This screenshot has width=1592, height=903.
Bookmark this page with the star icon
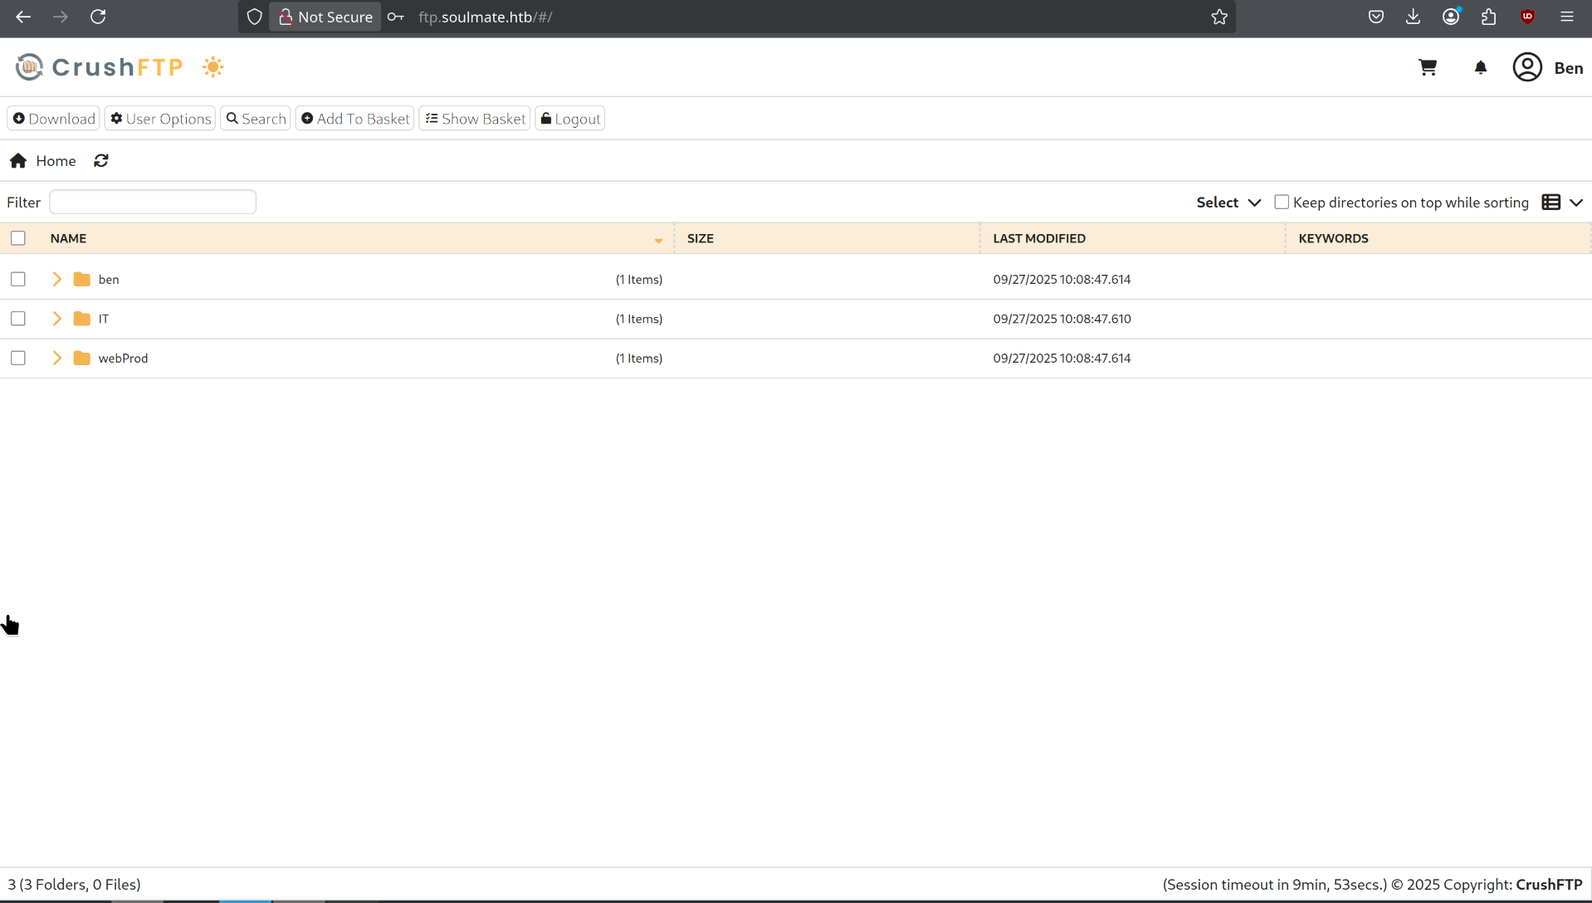click(x=1218, y=17)
